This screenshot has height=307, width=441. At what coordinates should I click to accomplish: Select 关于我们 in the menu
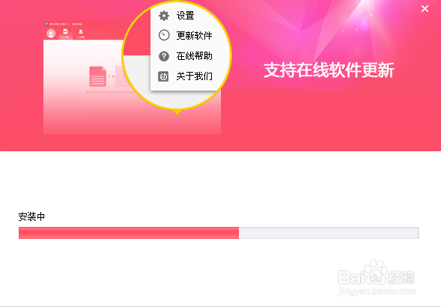(x=194, y=76)
